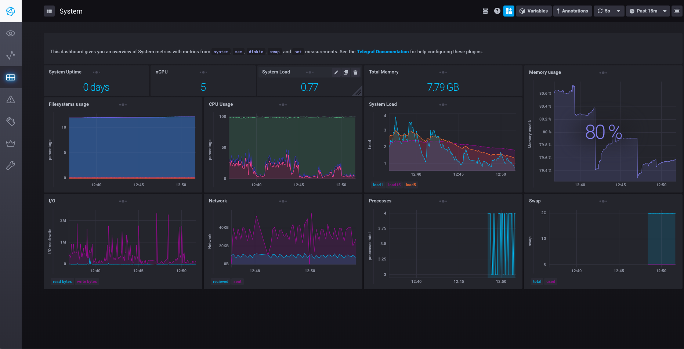This screenshot has height=349, width=684.
Task: Click the drag dots on the System Uptime cell
Action: [x=97, y=72]
